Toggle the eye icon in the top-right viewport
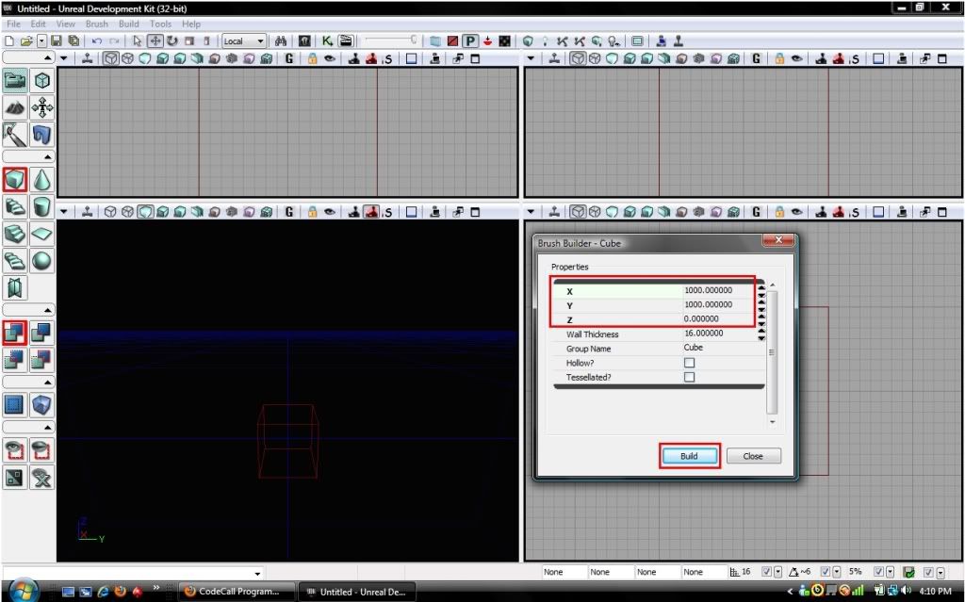This screenshot has height=602, width=965. tap(797, 58)
